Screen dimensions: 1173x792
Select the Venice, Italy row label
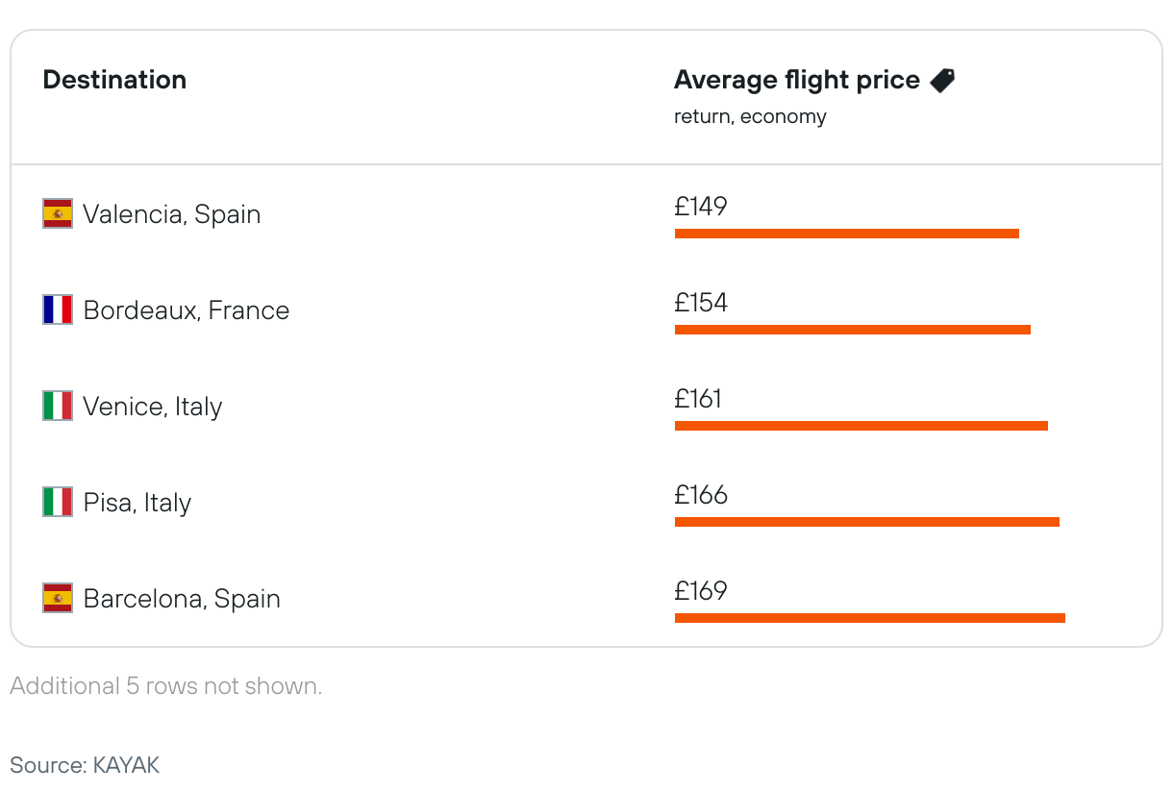[x=152, y=407]
